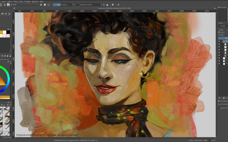228x142 pixels.
Task: Select the orange palette swatch
Action: click(x=1, y=32)
